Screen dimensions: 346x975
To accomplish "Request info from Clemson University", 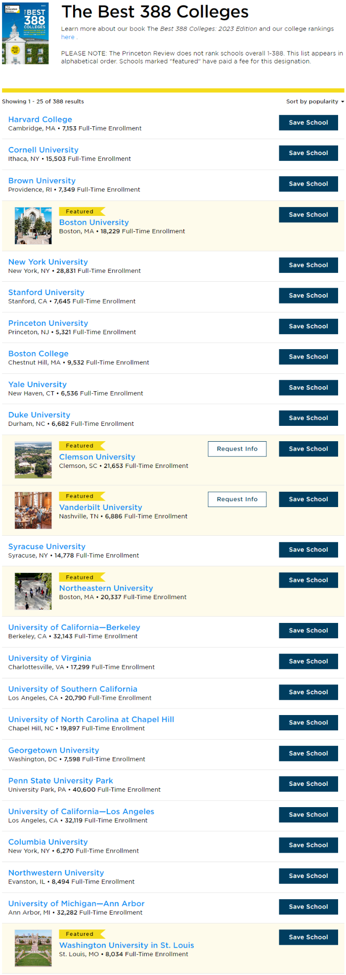I will [x=237, y=449].
